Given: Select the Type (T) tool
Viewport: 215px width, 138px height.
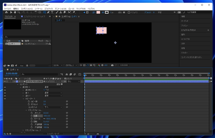Looking at the screenshot, I should (52, 12).
